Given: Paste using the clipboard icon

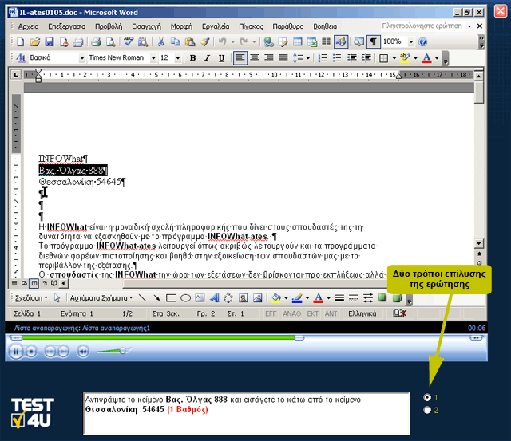Looking at the screenshot, I should click(x=190, y=42).
